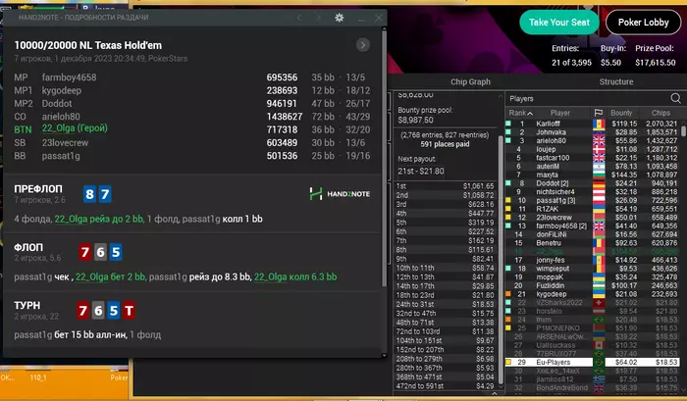Click yellow color tag beside R1ZAK
687x401 pixels.
508,209
